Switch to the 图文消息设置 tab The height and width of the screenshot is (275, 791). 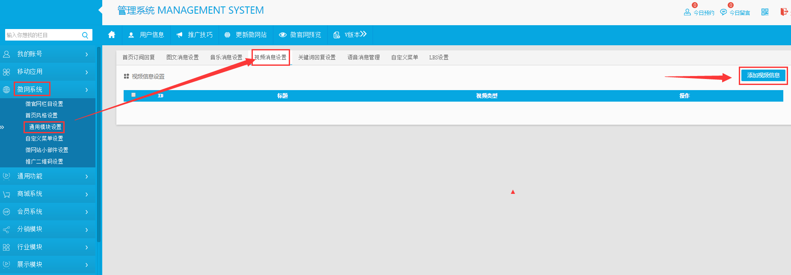click(182, 57)
